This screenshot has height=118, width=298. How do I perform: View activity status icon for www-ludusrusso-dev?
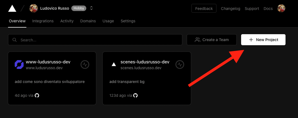[x=85, y=65]
